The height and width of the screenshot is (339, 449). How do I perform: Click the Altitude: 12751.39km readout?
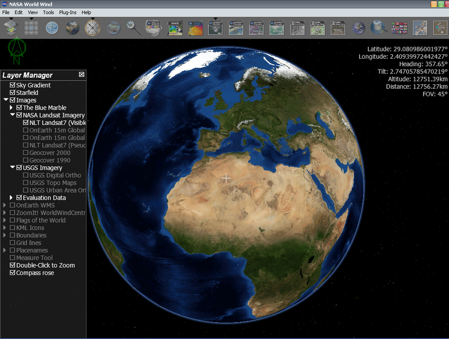(x=417, y=79)
